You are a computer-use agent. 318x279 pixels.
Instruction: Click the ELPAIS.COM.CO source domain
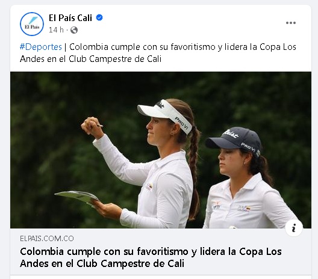pyautogui.click(x=47, y=239)
